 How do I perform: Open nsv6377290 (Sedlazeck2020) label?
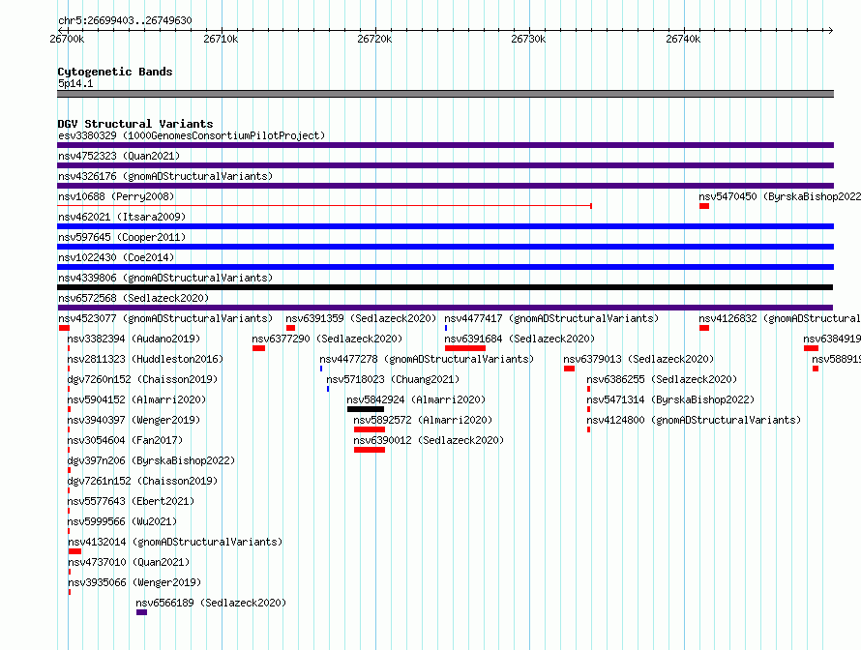point(327,339)
